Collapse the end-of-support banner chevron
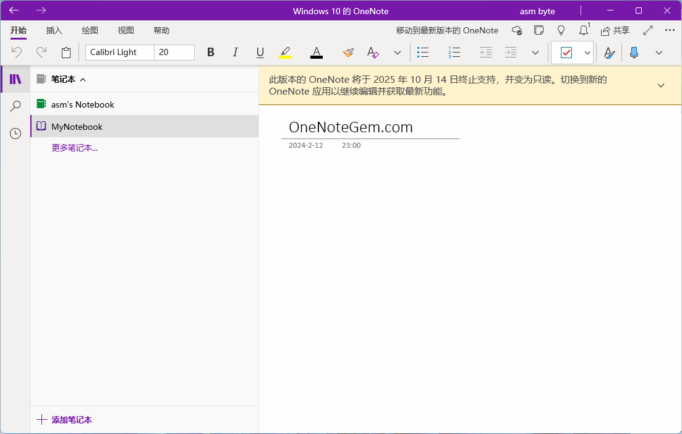The width and height of the screenshot is (682, 434). tap(661, 85)
